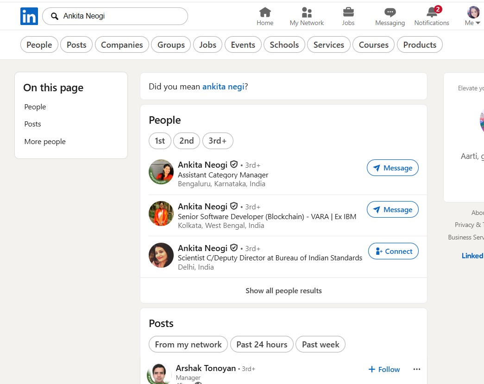Click the 'ankita negi' suggestion link
This screenshot has height=384, width=484.
tap(223, 87)
